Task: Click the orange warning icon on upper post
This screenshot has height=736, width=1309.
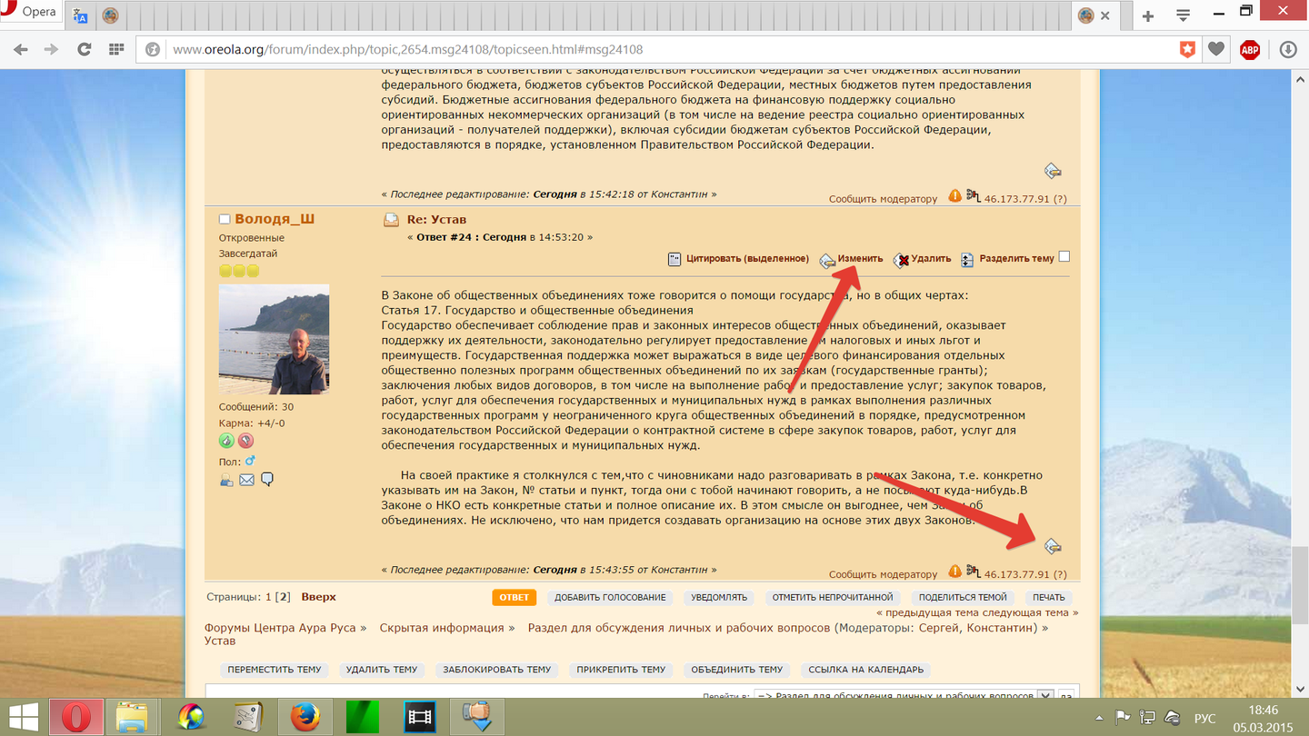Action: 954,196
